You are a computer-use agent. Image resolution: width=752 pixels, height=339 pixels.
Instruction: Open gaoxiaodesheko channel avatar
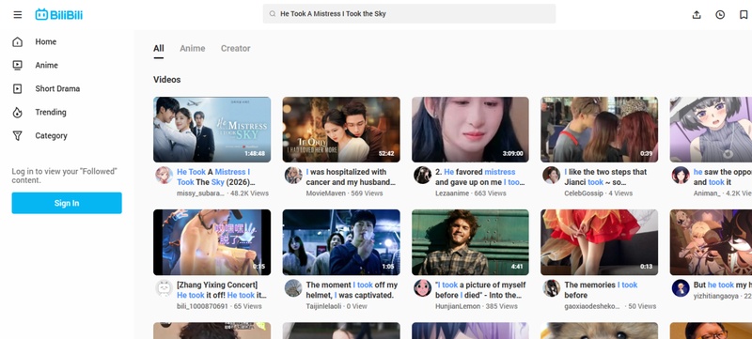552,288
